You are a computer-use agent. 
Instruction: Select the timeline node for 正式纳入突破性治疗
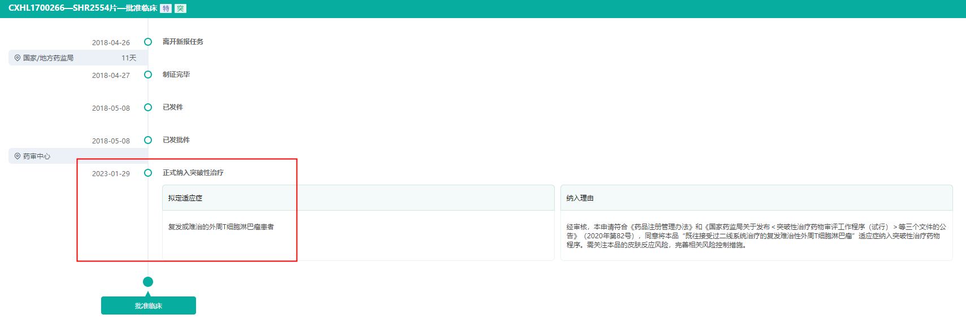point(148,173)
